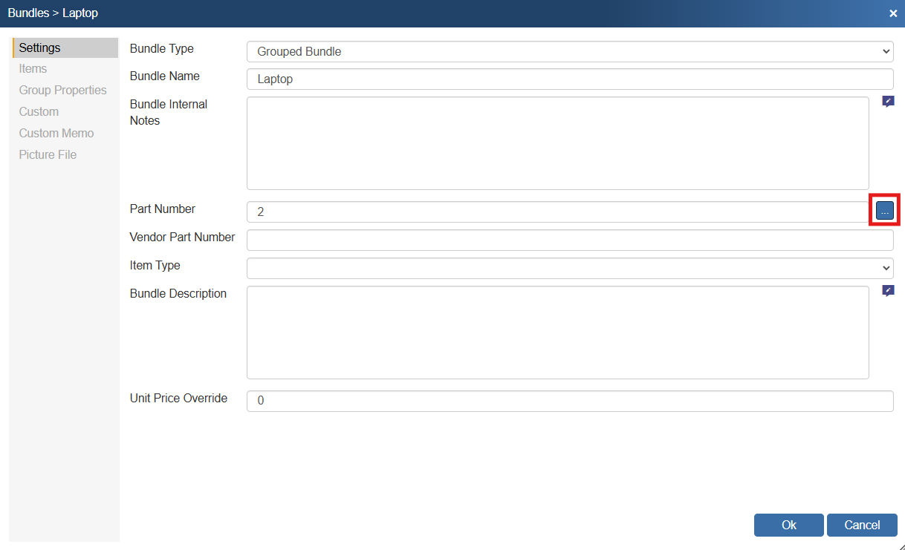
Task: Open the Bundle Internal Notes editor icon
Action: [x=888, y=102]
